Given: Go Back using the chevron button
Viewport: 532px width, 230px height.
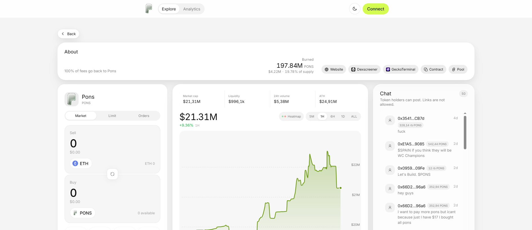Looking at the screenshot, I should [x=68, y=34].
